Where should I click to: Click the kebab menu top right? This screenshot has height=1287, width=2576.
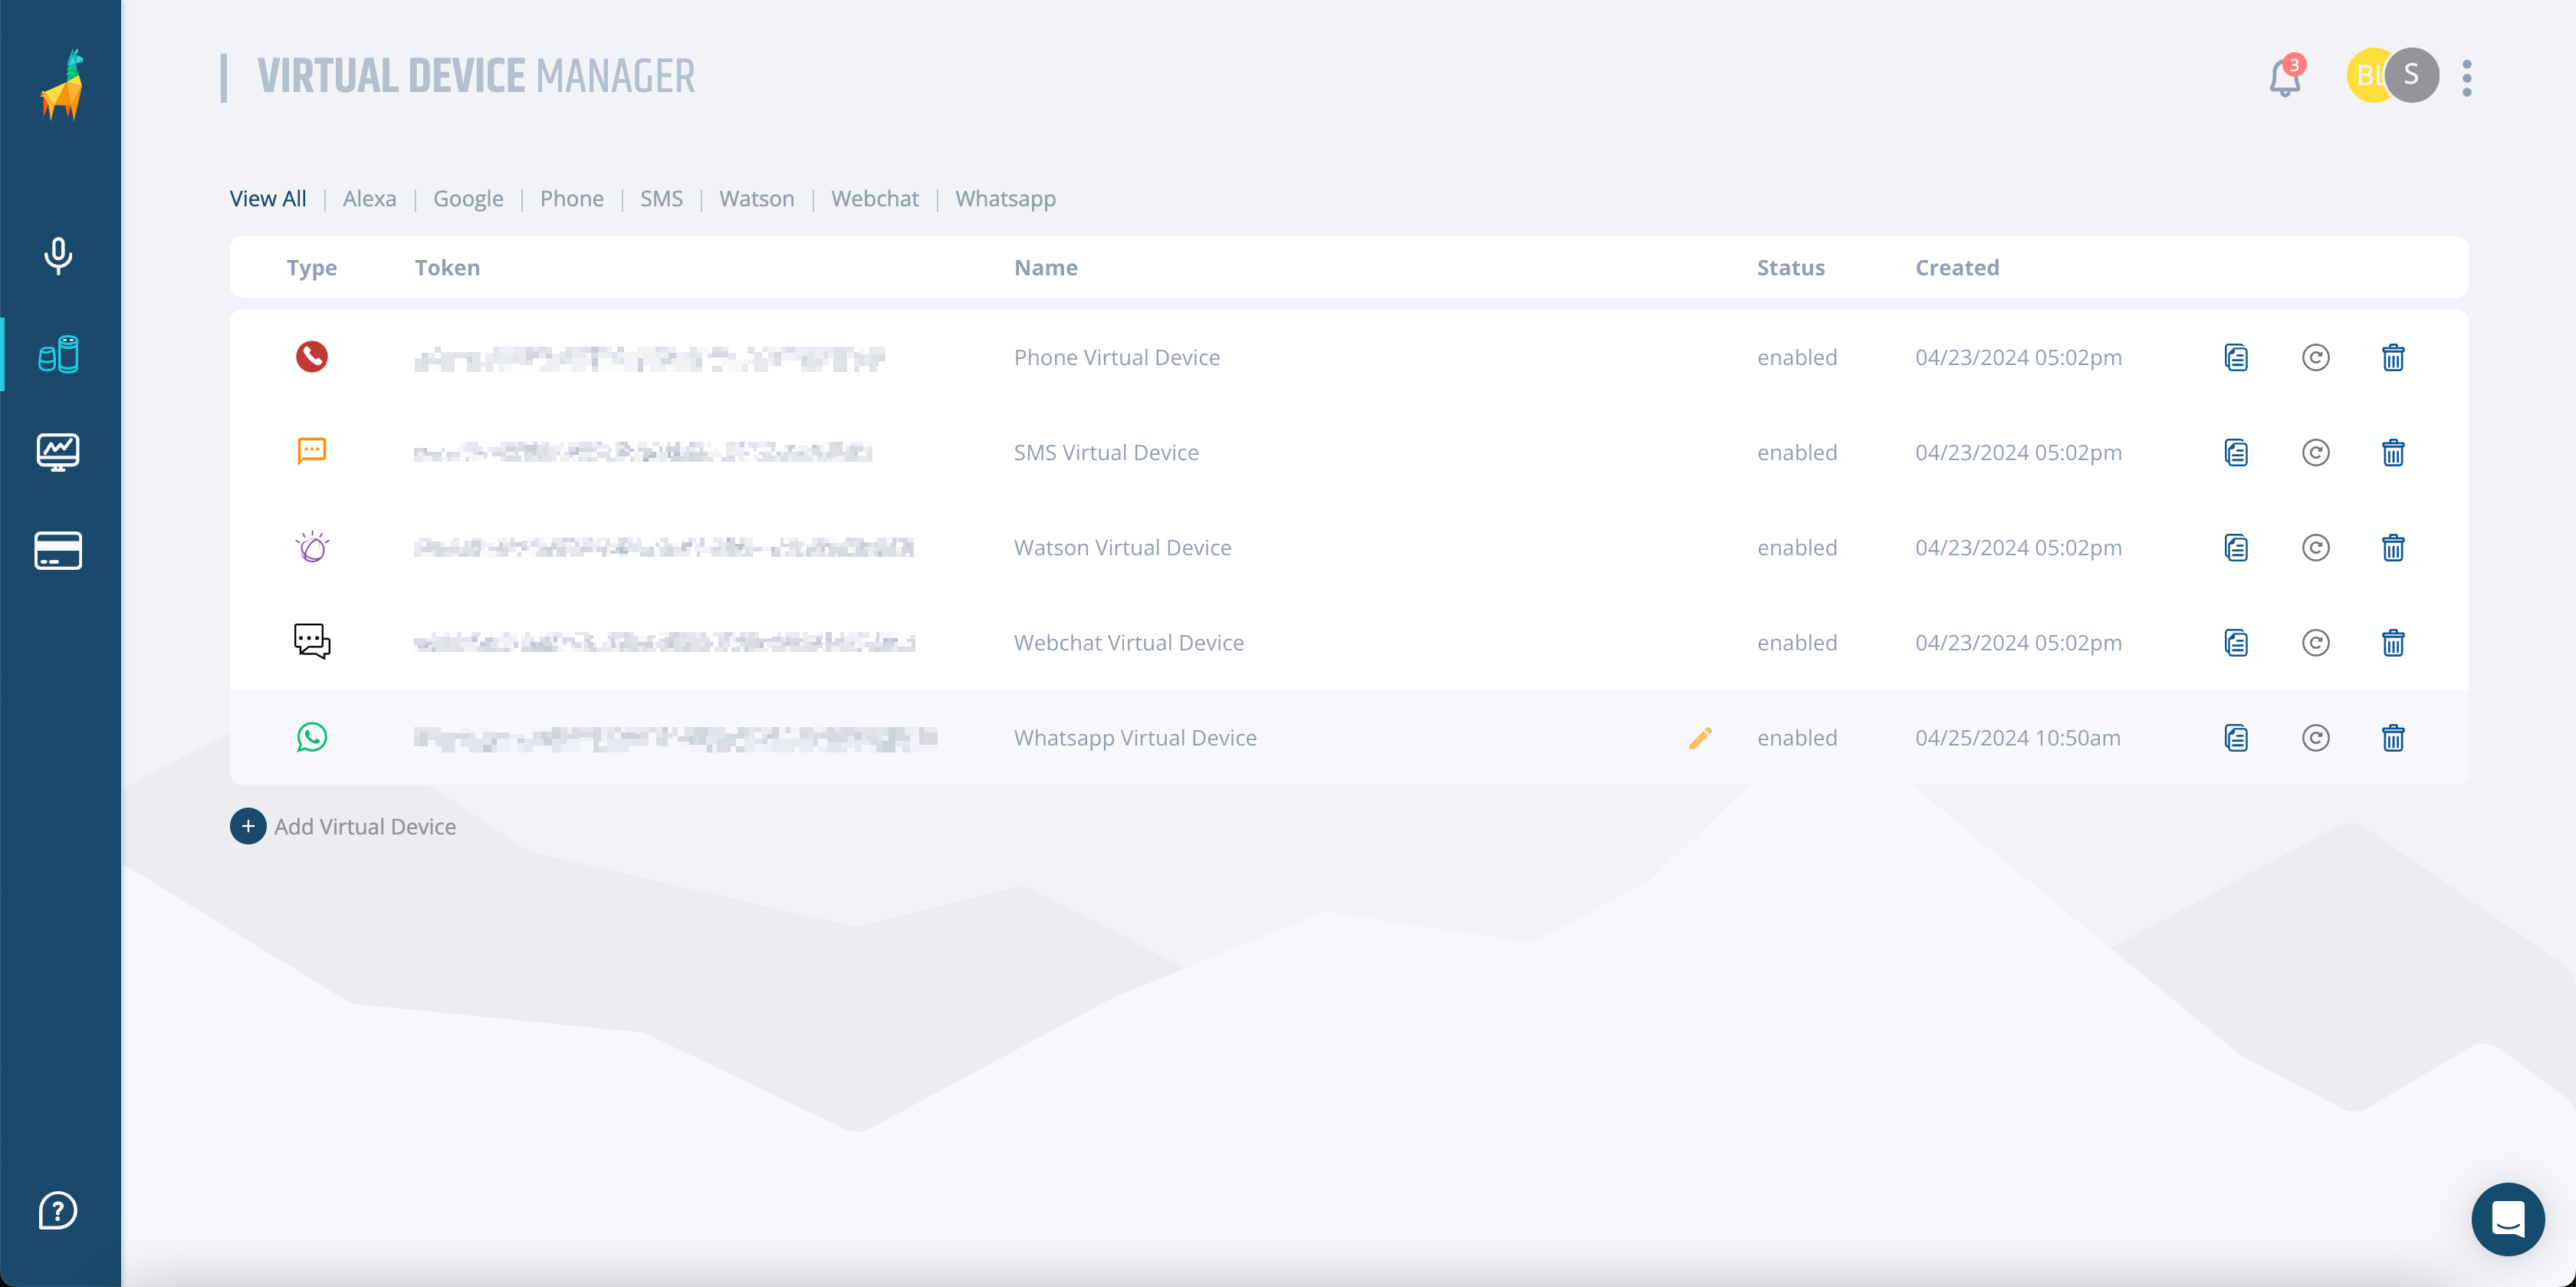pos(2468,77)
